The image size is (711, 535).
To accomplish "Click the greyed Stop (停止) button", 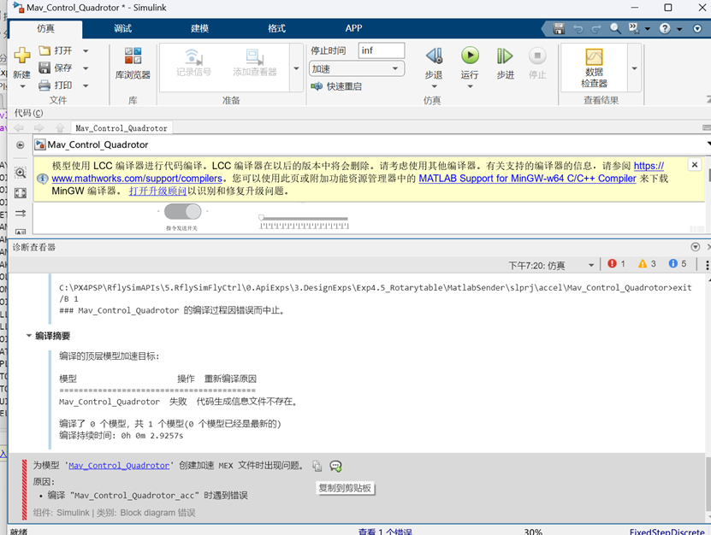I will pos(537,56).
